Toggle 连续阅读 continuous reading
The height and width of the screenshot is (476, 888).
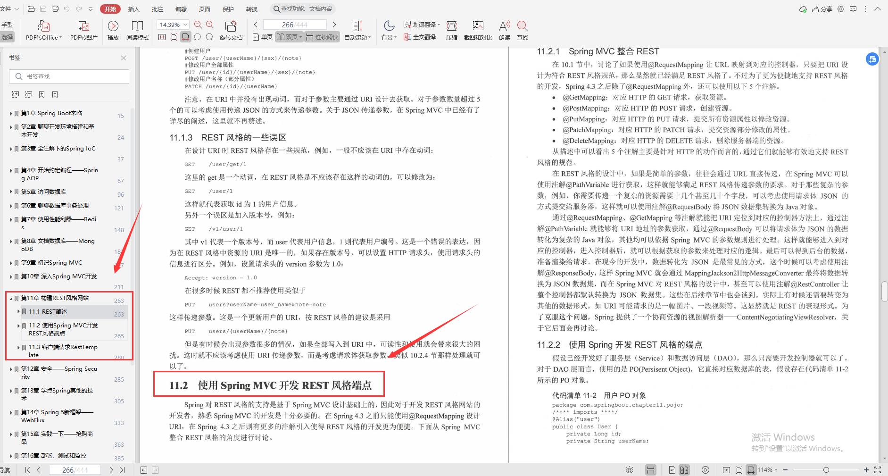pos(322,37)
